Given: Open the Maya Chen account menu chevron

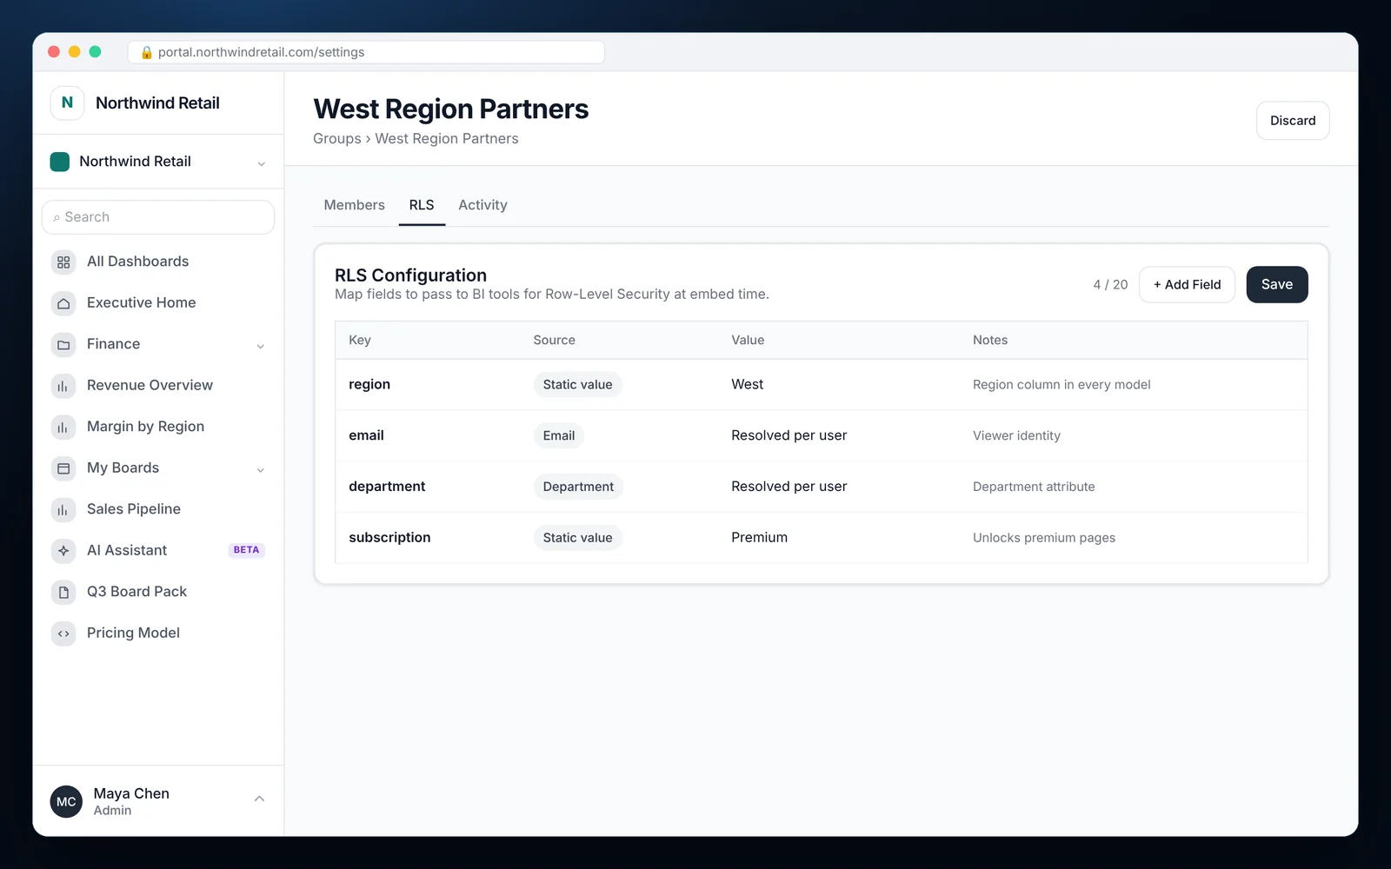Looking at the screenshot, I should 259,799.
